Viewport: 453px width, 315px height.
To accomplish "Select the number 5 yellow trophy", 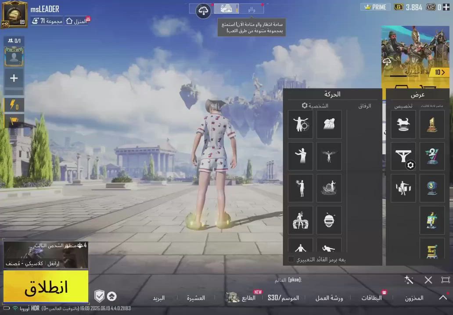I will pos(432,249).
